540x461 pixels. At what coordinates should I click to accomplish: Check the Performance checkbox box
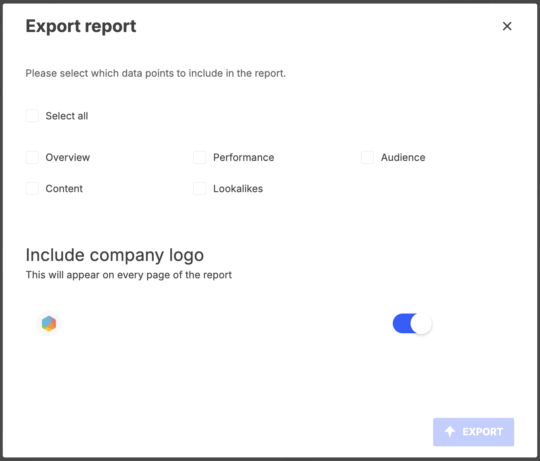click(x=200, y=157)
